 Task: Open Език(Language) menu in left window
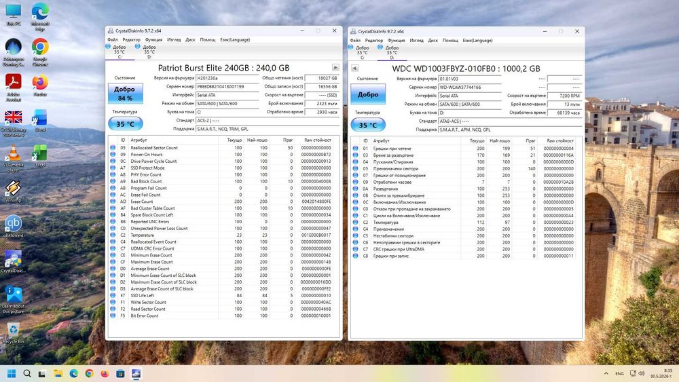[235, 39]
